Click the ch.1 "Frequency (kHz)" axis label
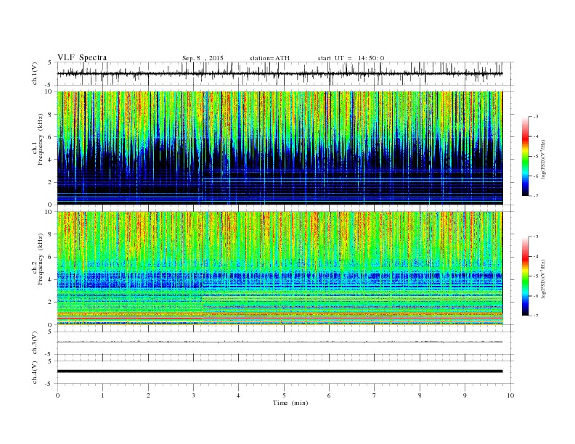The width and height of the screenshot is (575, 444). (x=41, y=139)
